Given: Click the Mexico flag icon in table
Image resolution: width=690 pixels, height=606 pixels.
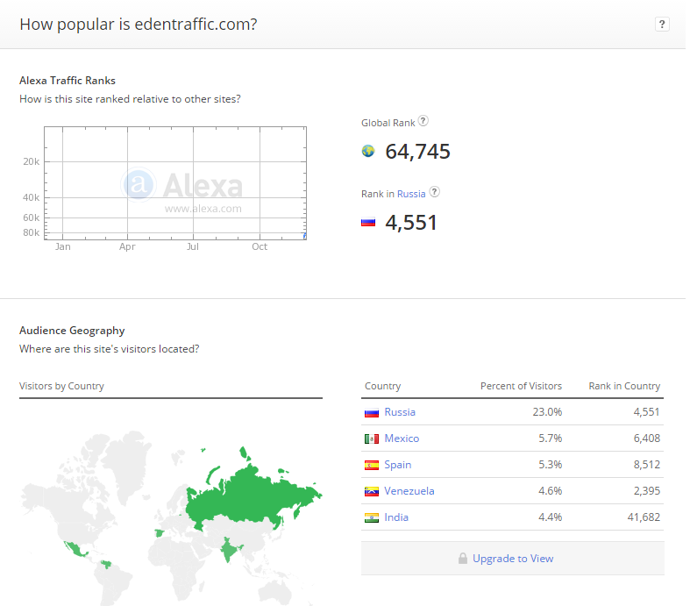Looking at the screenshot, I should coord(372,438).
